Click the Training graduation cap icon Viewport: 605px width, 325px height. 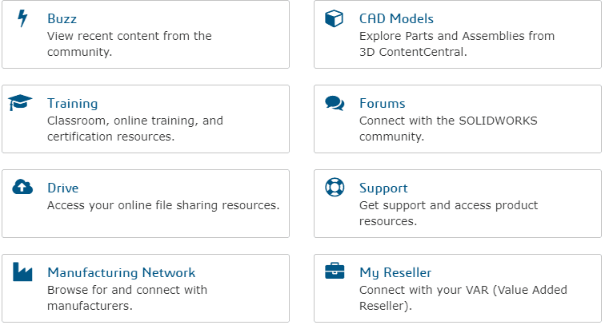pos(20,103)
